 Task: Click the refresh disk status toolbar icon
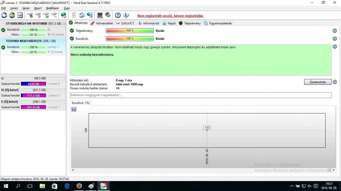4,15
